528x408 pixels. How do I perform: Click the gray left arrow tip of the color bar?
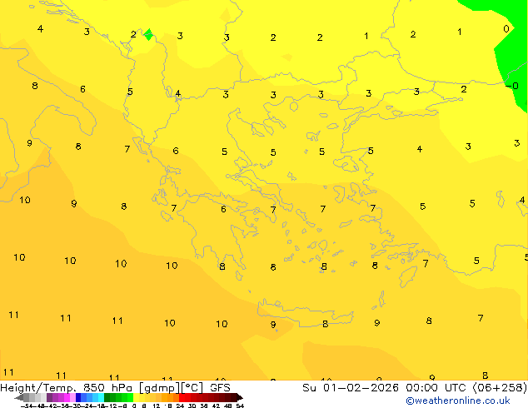pyautogui.click(x=19, y=398)
